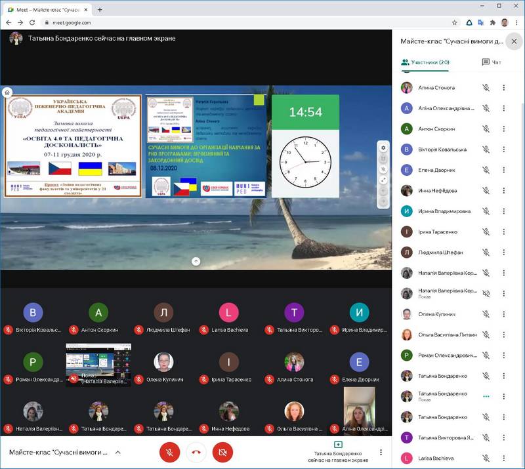Image resolution: width=525 pixels, height=469 pixels.
Task: Select Татьяна Викторовна avatar tile
Action: (x=294, y=312)
